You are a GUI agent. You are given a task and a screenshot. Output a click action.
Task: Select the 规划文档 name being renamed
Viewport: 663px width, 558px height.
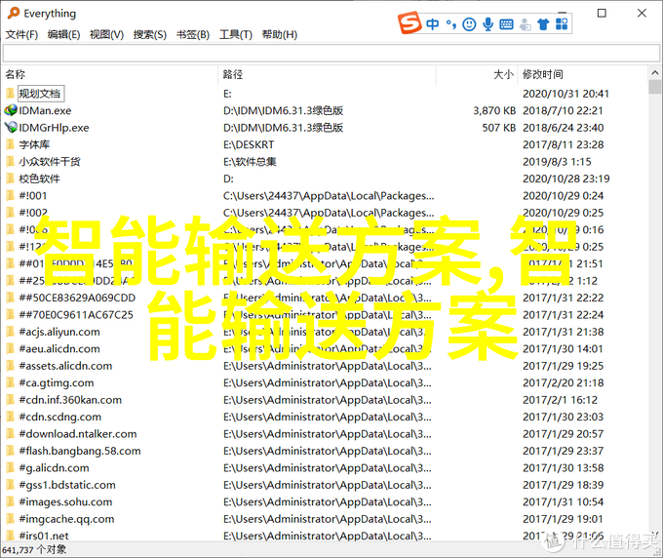click(41, 94)
